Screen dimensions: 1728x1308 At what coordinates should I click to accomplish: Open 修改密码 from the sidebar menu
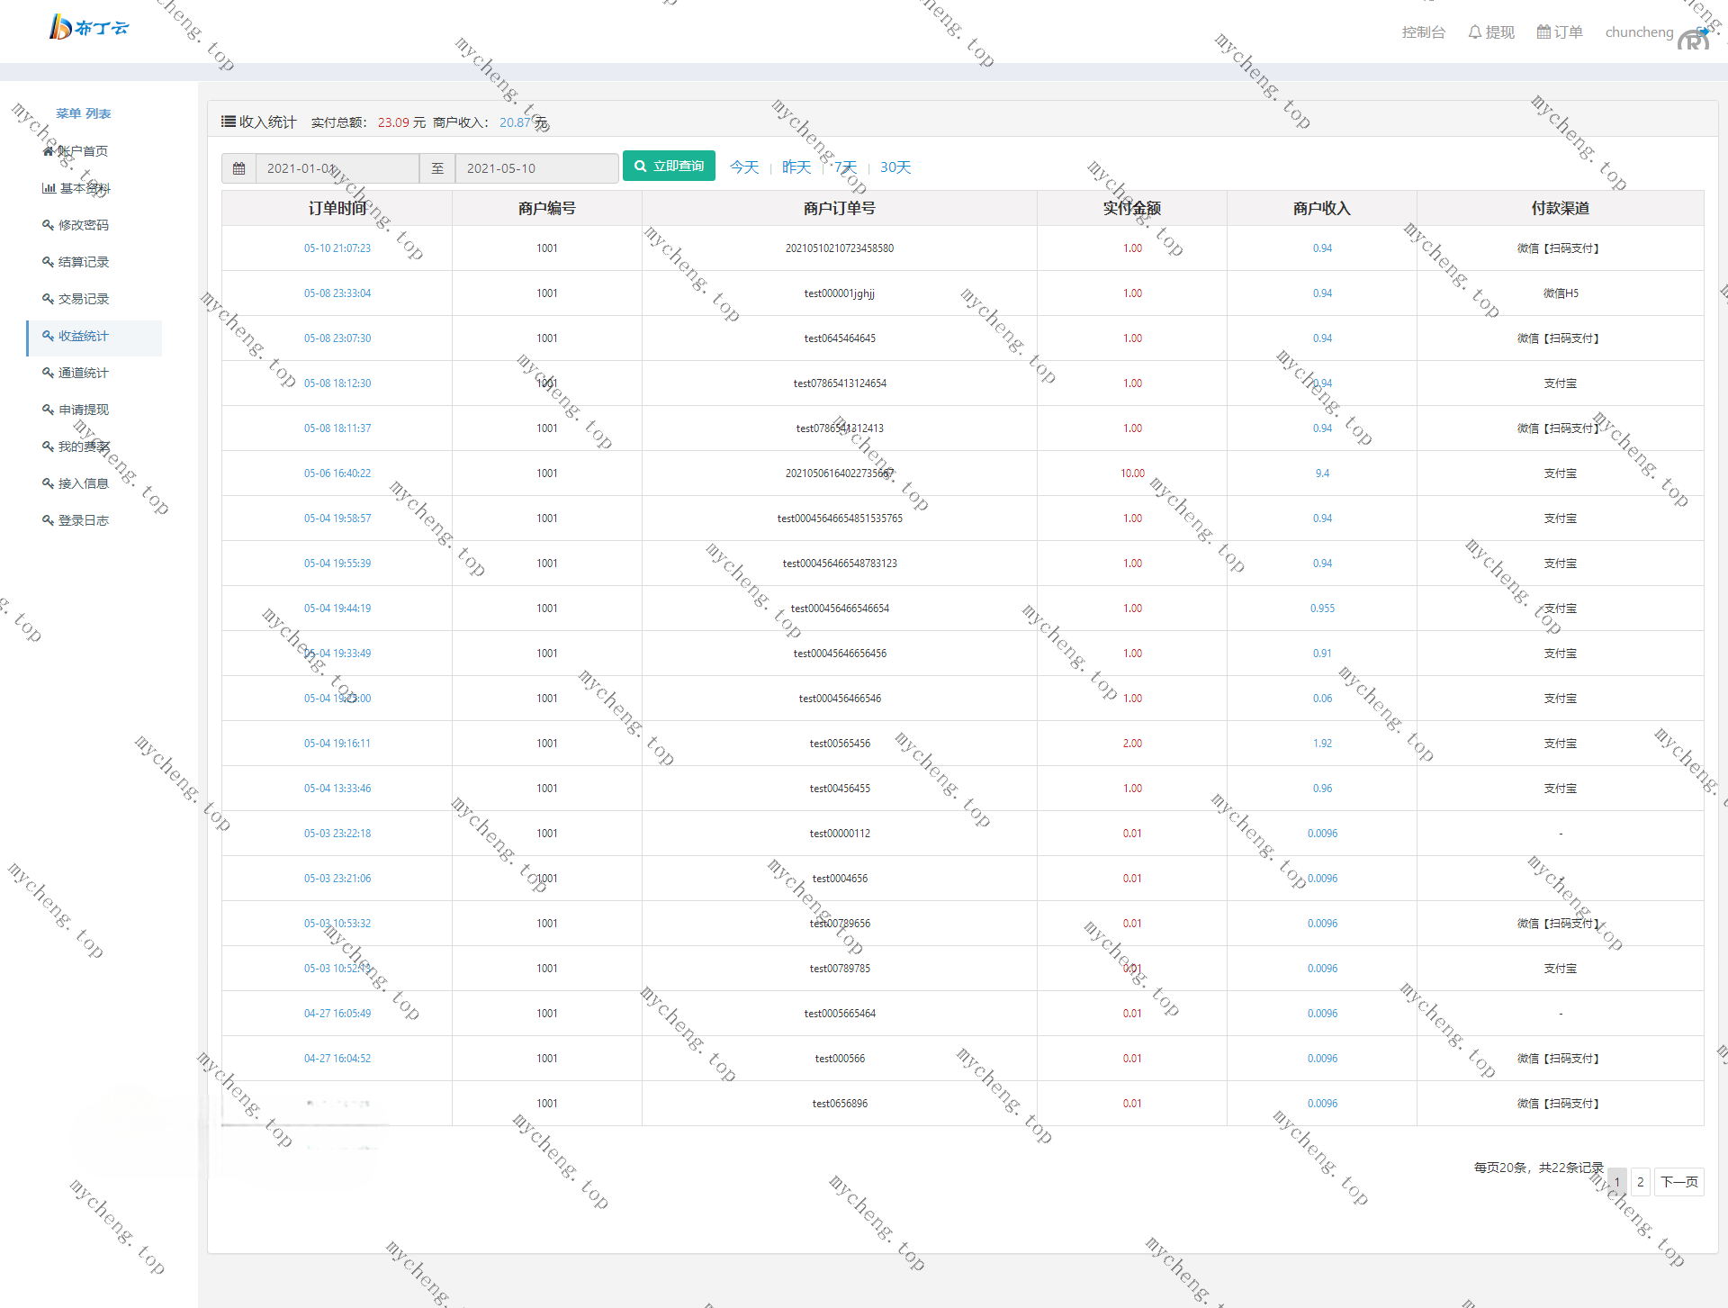(83, 225)
